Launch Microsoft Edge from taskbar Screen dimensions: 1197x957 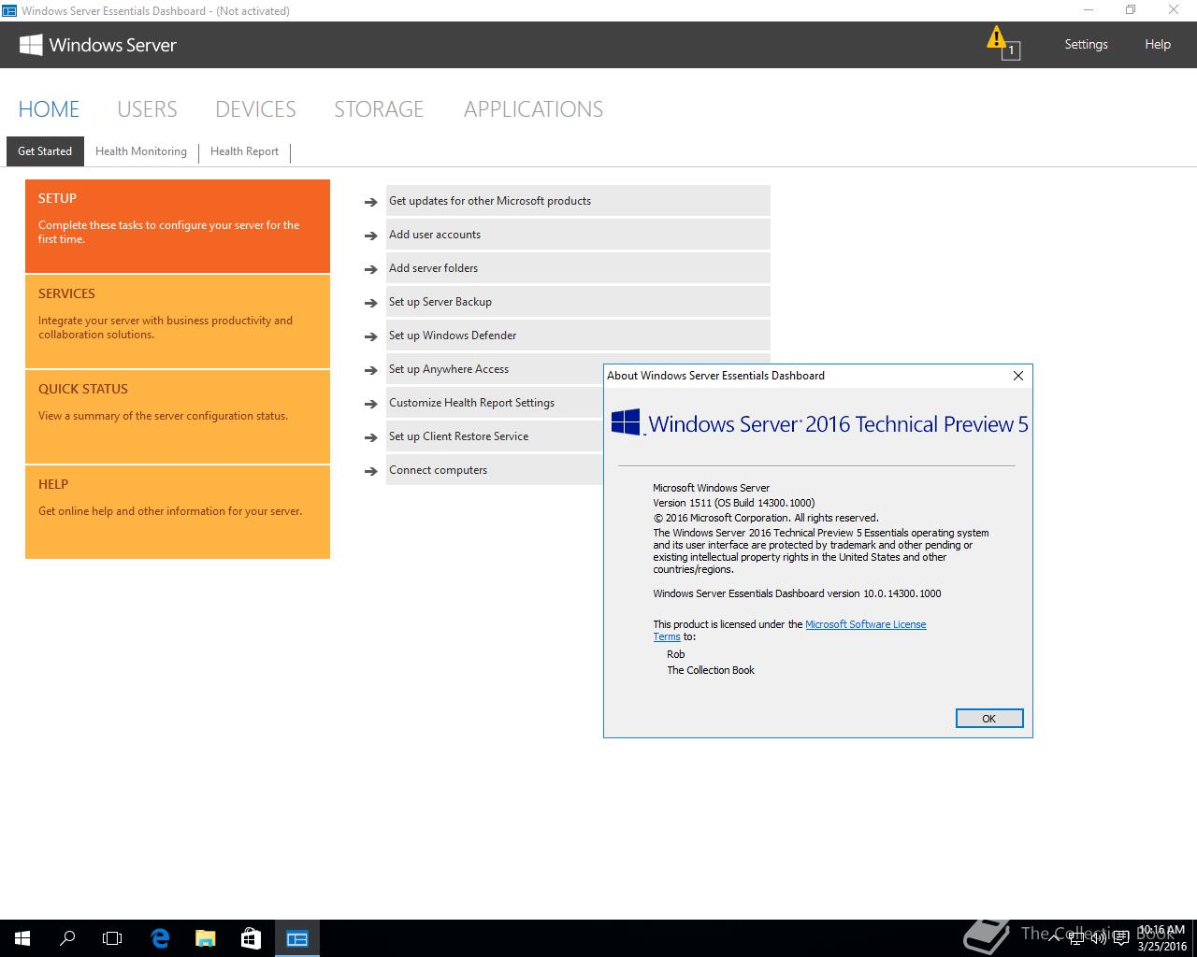pos(160,938)
